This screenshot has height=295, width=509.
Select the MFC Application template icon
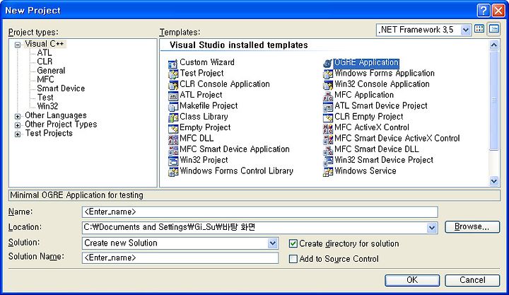click(x=328, y=96)
